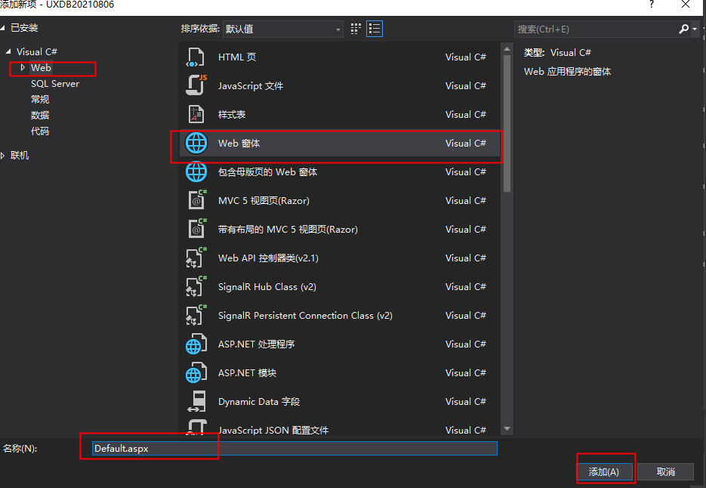
Task: Click the 名称 input field with Default.aspx
Action: tap(294, 449)
